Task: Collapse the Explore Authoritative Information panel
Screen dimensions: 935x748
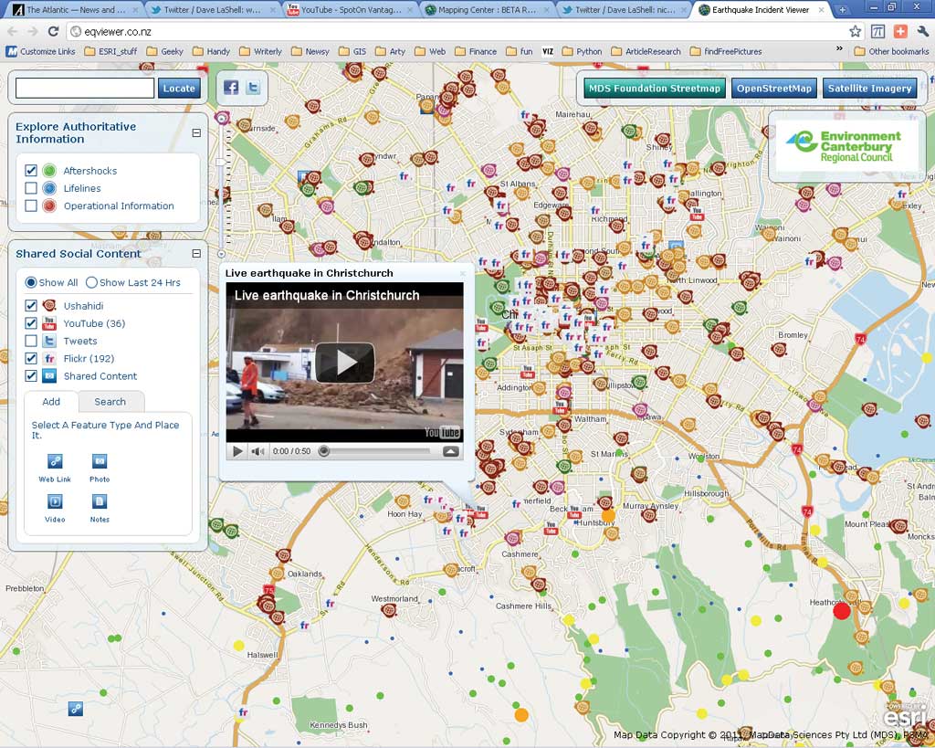Action: (x=196, y=132)
